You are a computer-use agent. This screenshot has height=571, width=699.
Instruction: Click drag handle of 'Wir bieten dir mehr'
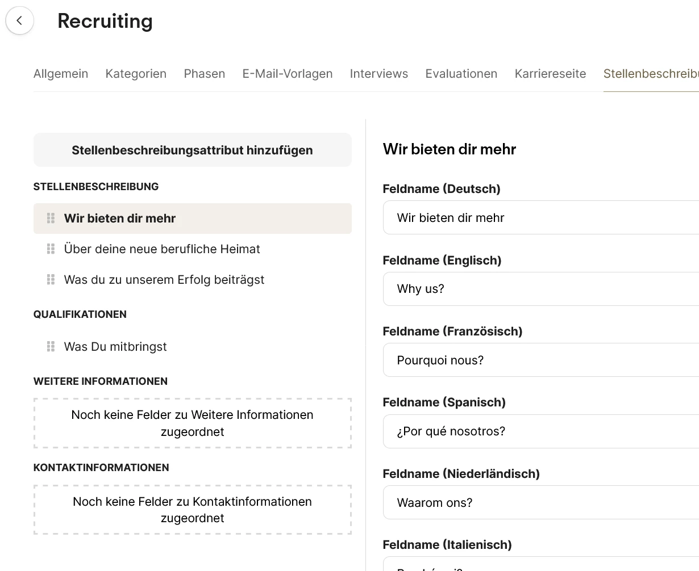[x=51, y=219]
